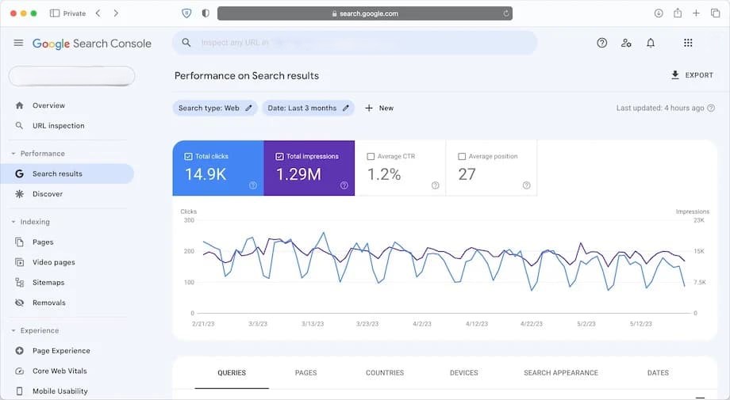Click help icon in Total impressions card
Image resolution: width=730 pixels, height=400 pixels.
click(344, 185)
